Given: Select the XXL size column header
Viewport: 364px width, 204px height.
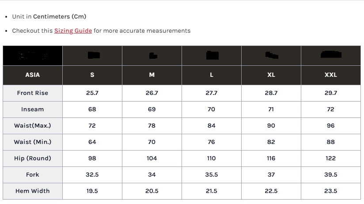Looking at the screenshot, I should point(331,75).
